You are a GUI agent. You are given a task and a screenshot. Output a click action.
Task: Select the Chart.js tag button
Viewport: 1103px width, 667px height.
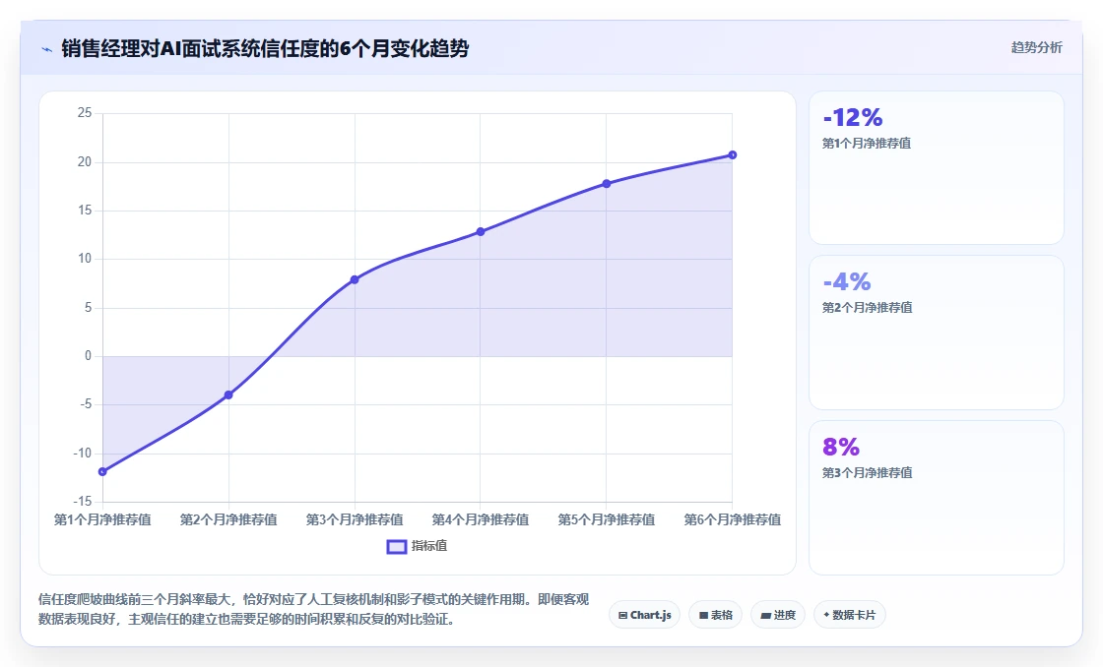[x=644, y=615]
